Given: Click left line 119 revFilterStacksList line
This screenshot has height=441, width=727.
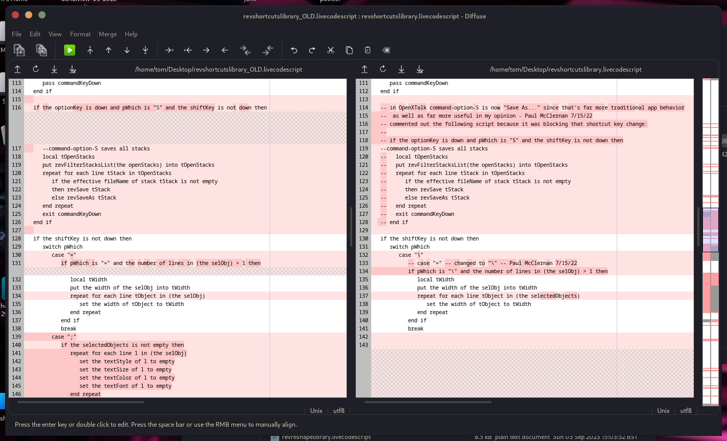Looking at the screenshot, I should [129, 165].
